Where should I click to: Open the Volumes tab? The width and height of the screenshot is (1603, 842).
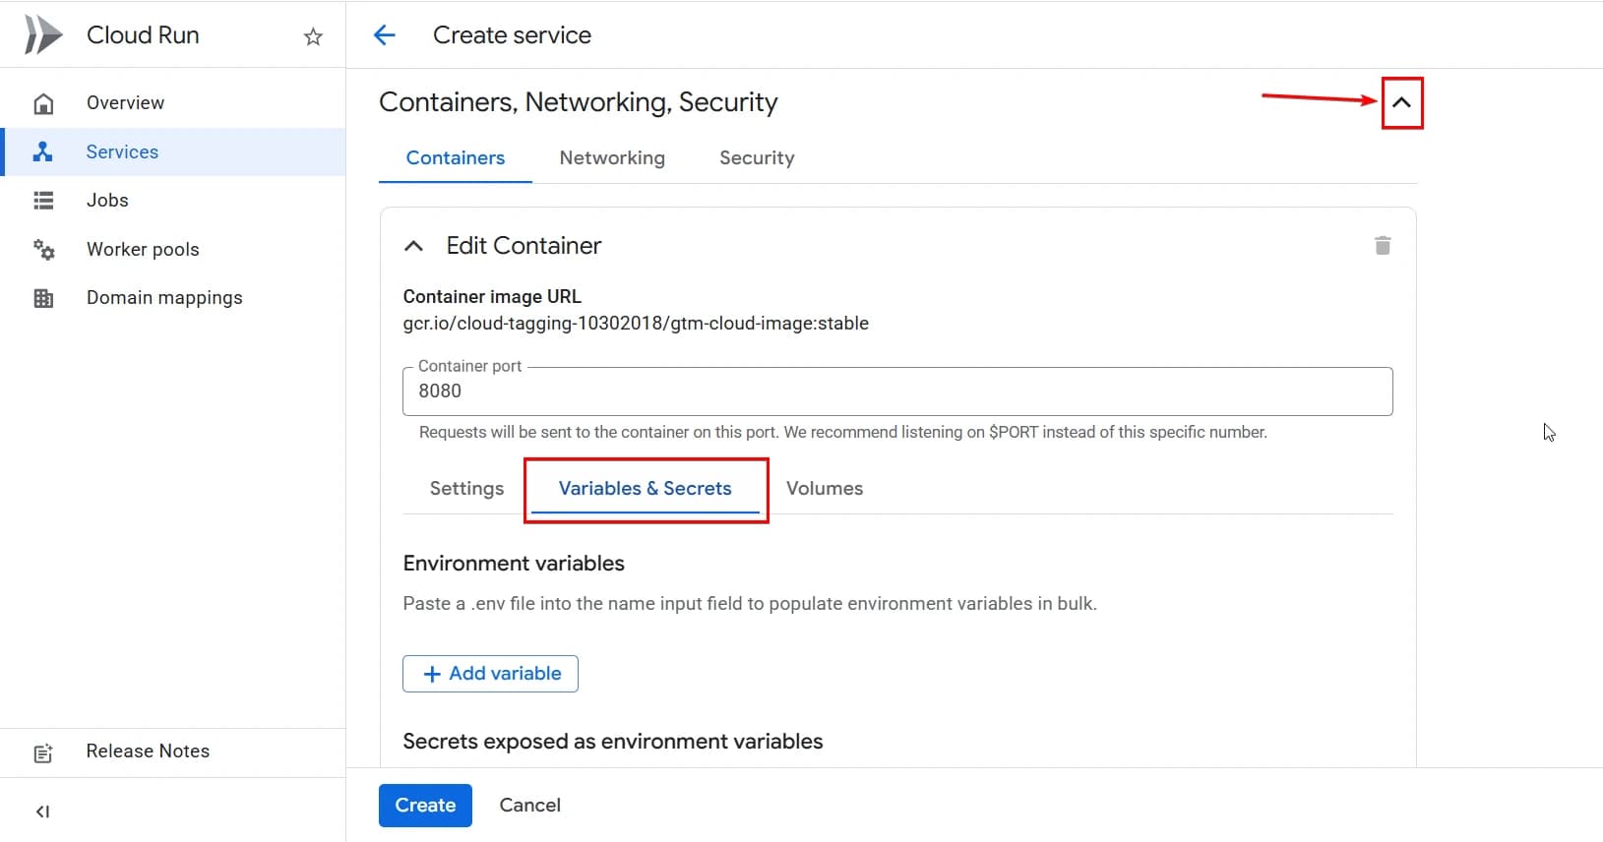(x=824, y=489)
